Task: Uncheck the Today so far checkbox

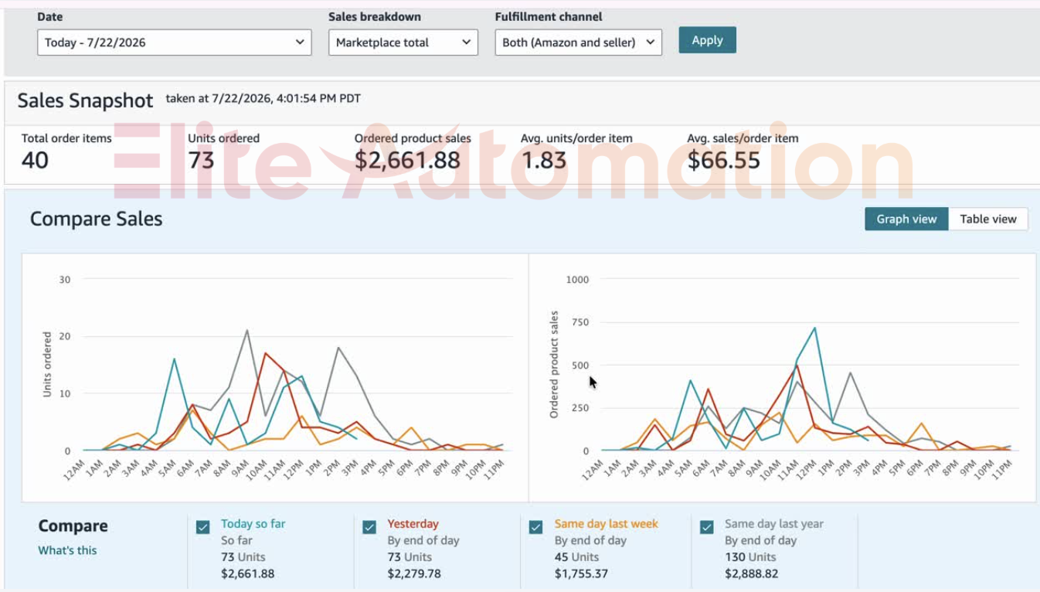Action: click(x=203, y=527)
